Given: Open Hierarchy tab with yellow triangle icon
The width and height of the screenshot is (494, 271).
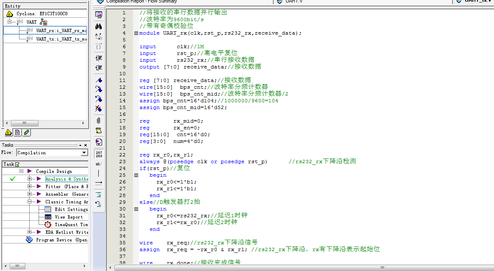Looking at the screenshot, I should (x=8, y=132).
